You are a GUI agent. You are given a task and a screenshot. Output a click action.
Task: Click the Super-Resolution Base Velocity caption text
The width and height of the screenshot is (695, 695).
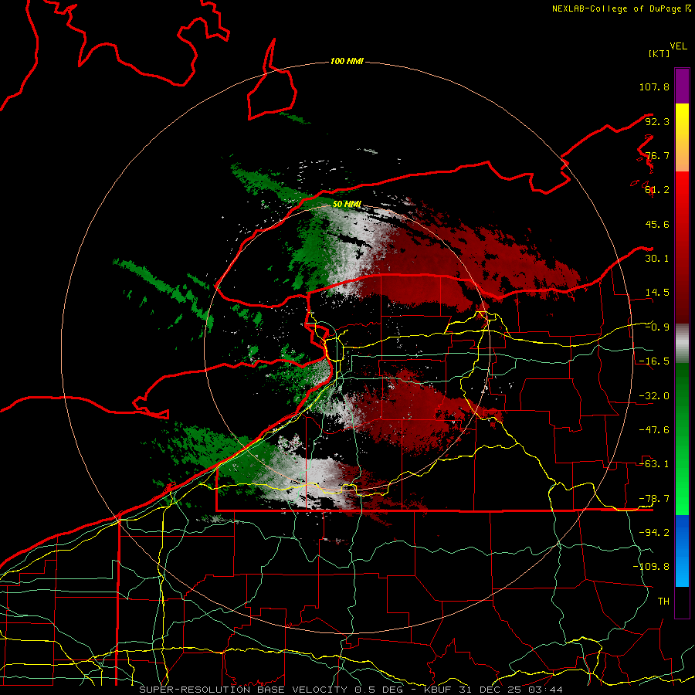351,690
